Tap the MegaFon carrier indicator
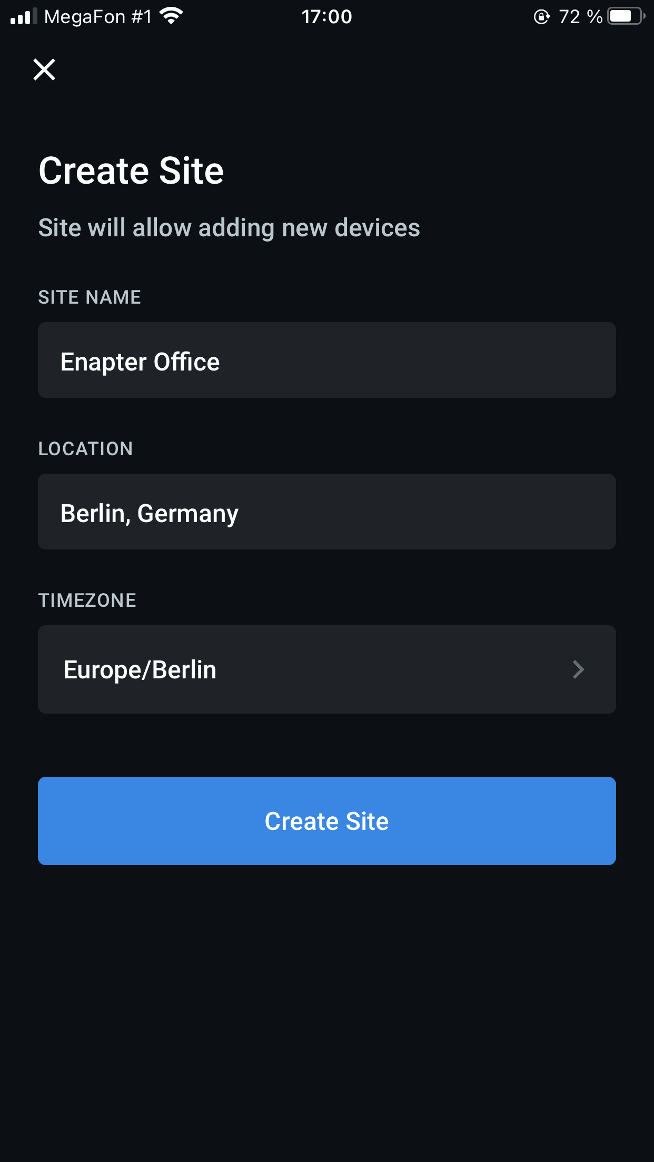This screenshot has width=654, height=1162. 97,16
